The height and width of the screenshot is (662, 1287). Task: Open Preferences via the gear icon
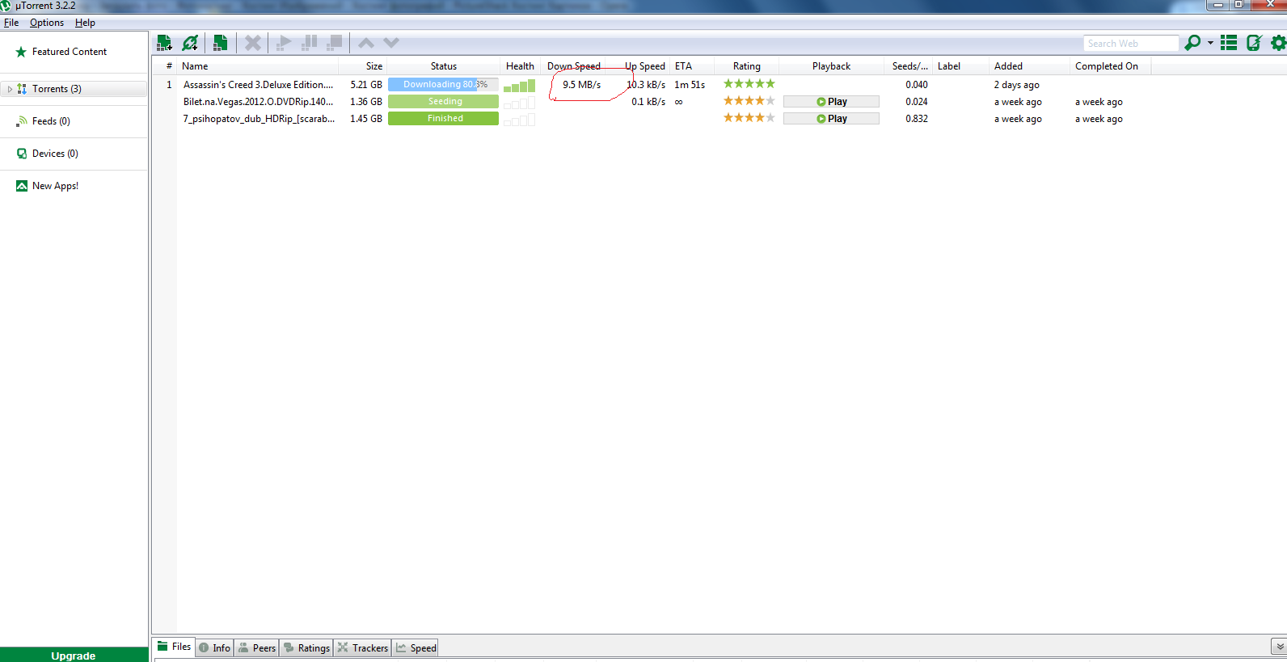coord(1278,43)
